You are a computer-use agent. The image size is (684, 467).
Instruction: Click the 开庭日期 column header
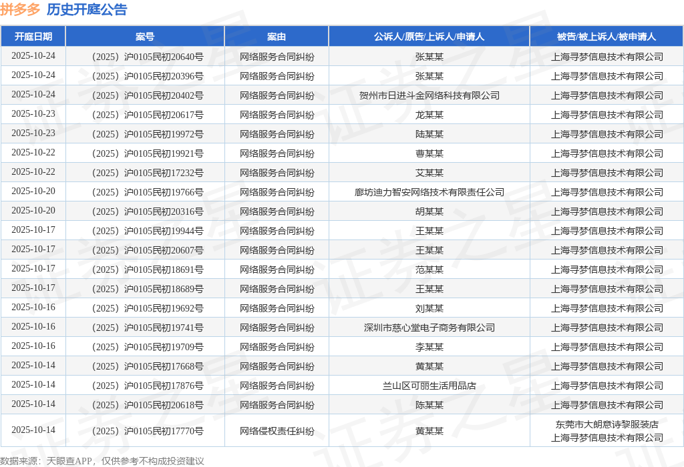33,37
